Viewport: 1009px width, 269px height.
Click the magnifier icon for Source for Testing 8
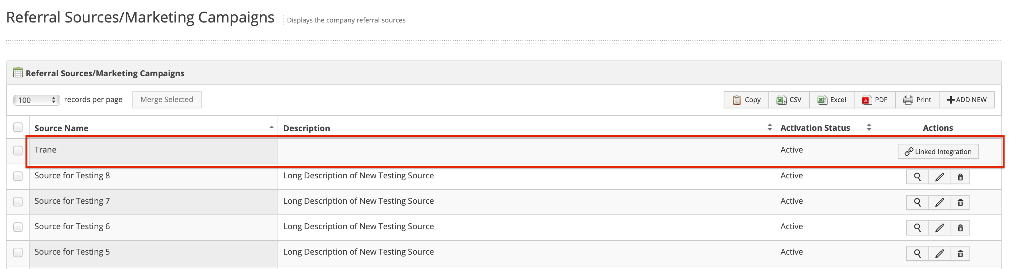point(917,177)
